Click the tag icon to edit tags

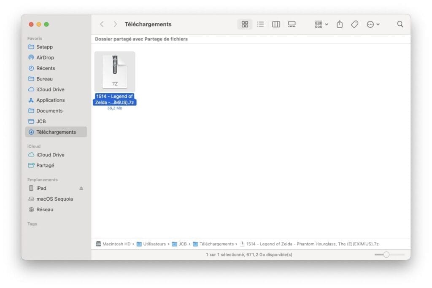coord(355,24)
